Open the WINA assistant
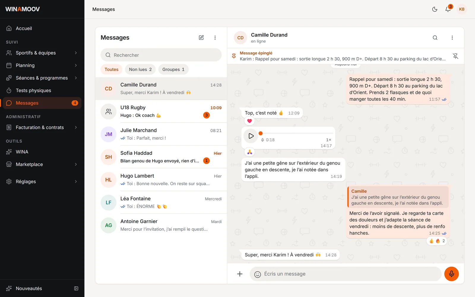 (42, 152)
